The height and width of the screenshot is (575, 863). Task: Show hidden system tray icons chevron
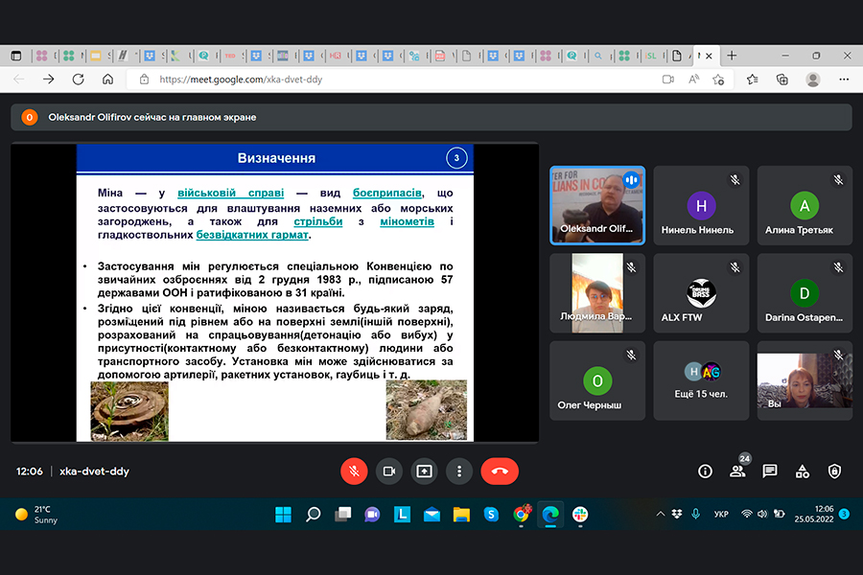tap(661, 514)
